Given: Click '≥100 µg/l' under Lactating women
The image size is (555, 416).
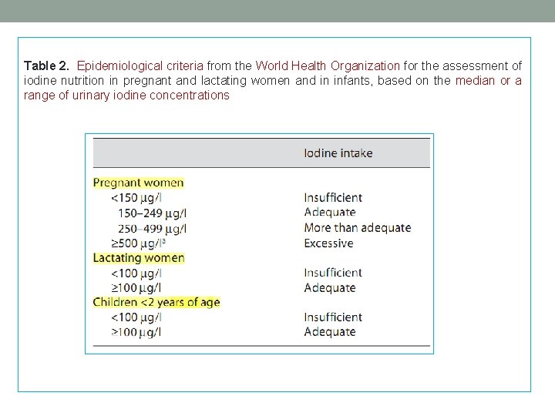Looking at the screenshot, I should point(136,288).
